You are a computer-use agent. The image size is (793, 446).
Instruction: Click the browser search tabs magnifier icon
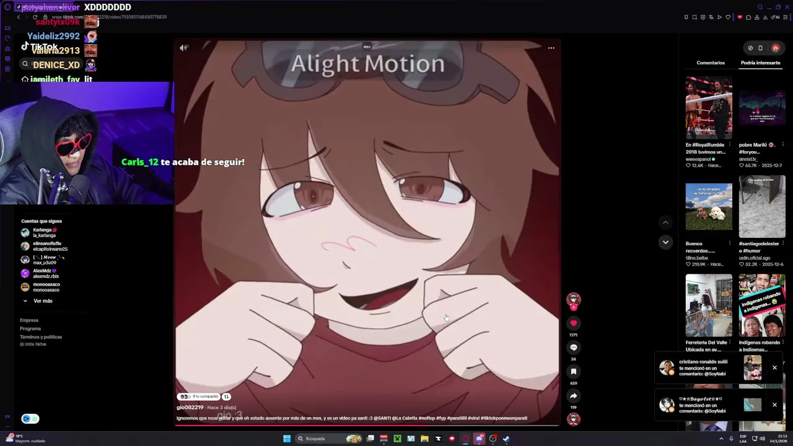(760, 7)
